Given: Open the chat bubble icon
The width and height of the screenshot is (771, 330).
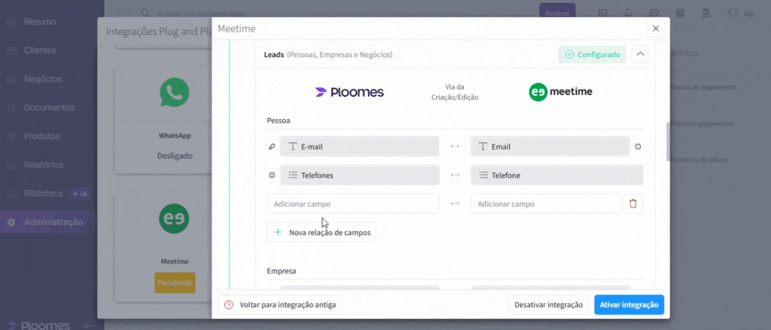Looking at the screenshot, I should tap(654, 13).
